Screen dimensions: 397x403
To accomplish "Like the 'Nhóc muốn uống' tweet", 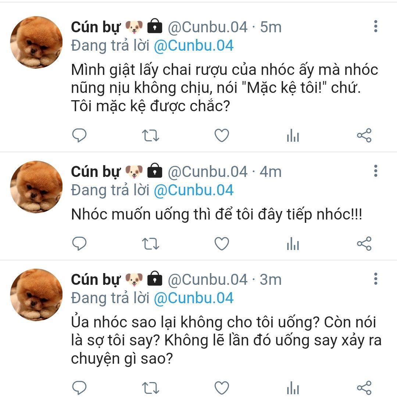I will coord(222,244).
